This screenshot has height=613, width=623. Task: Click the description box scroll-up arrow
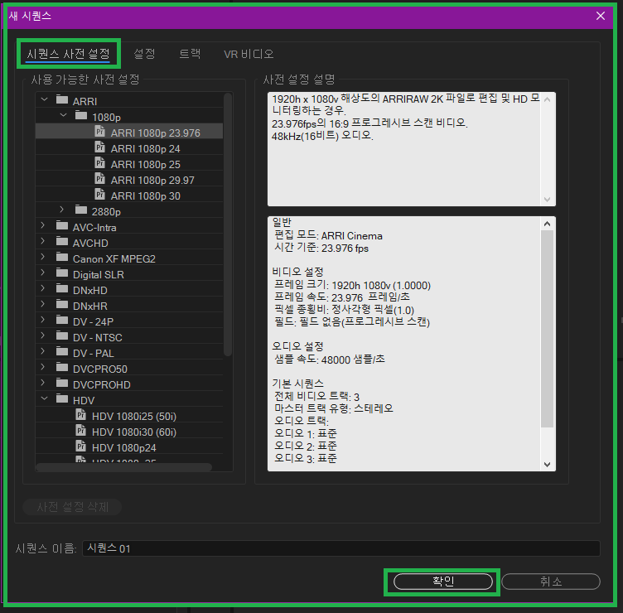(547, 99)
